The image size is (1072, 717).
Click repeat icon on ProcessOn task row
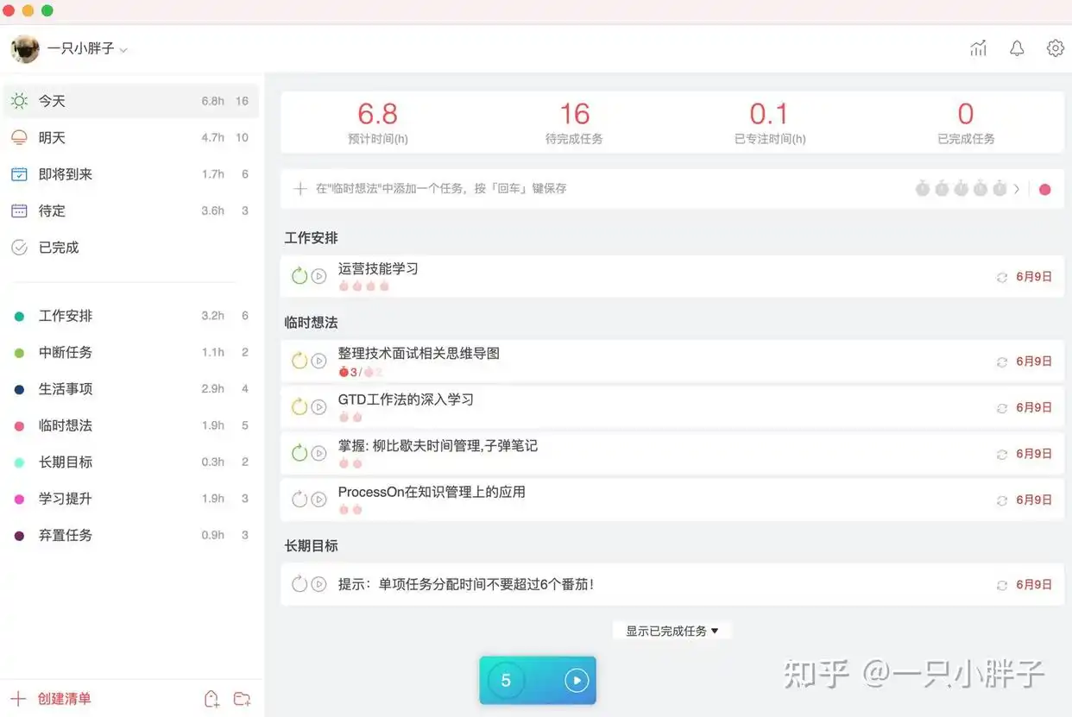(x=1001, y=500)
